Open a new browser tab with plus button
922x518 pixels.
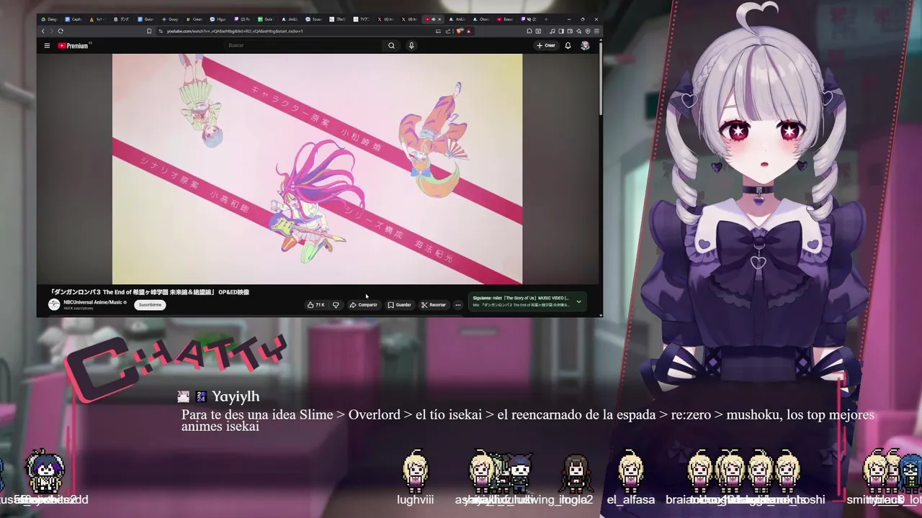(x=546, y=19)
